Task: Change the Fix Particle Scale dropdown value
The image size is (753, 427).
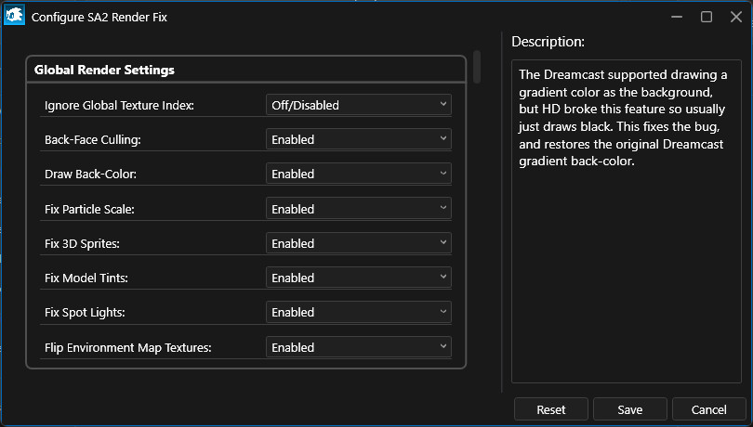Action: [359, 209]
